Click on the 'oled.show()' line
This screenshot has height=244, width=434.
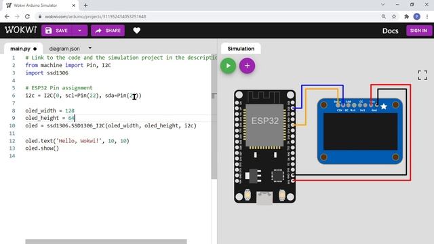(x=42, y=148)
